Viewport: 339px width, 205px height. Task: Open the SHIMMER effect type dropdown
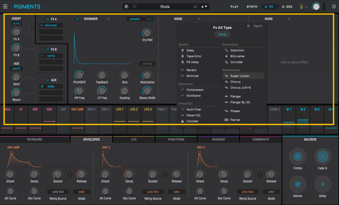coord(97,19)
